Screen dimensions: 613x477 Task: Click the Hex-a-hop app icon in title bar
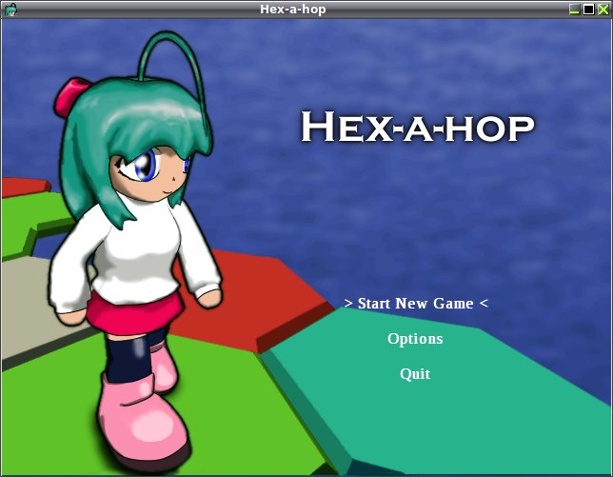pos(10,10)
